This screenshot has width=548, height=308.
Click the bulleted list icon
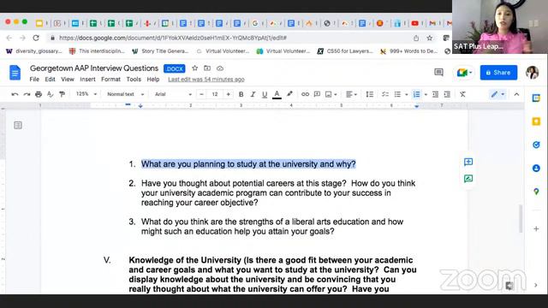(x=397, y=94)
